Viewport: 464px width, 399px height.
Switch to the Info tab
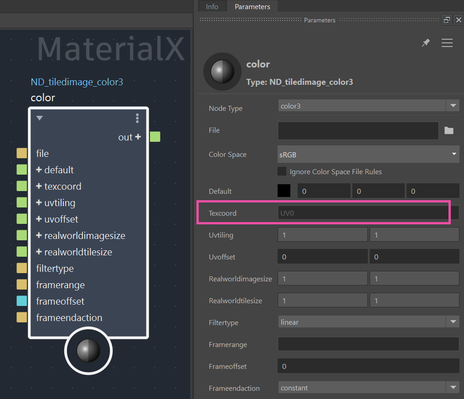(212, 6)
